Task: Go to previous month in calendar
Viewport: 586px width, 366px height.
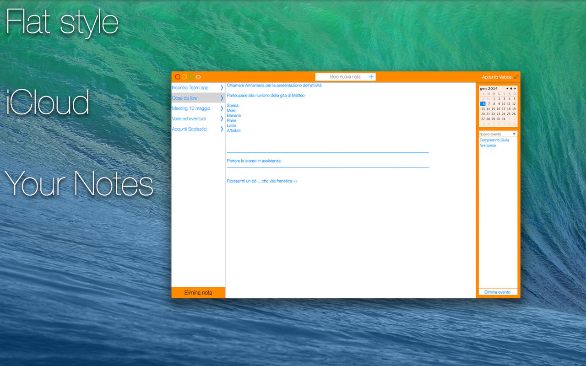Action: click(507, 88)
